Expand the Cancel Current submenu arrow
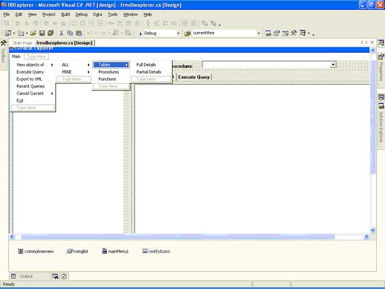 tap(52, 94)
